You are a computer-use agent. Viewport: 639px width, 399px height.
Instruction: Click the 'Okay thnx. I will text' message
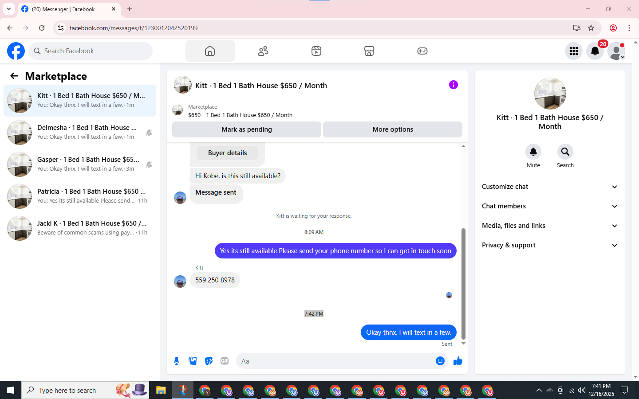409,332
